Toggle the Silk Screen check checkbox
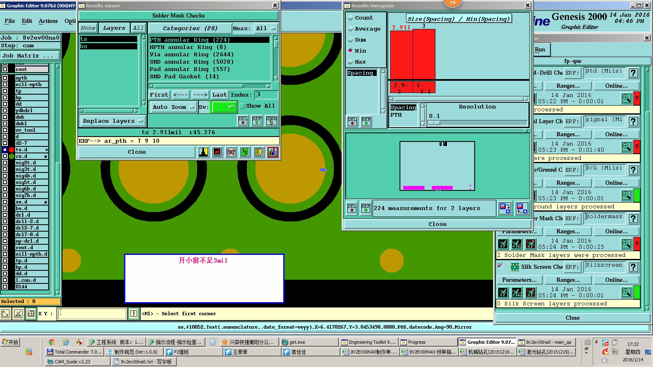Viewport: 653px width, 367px height. [x=500, y=266]
